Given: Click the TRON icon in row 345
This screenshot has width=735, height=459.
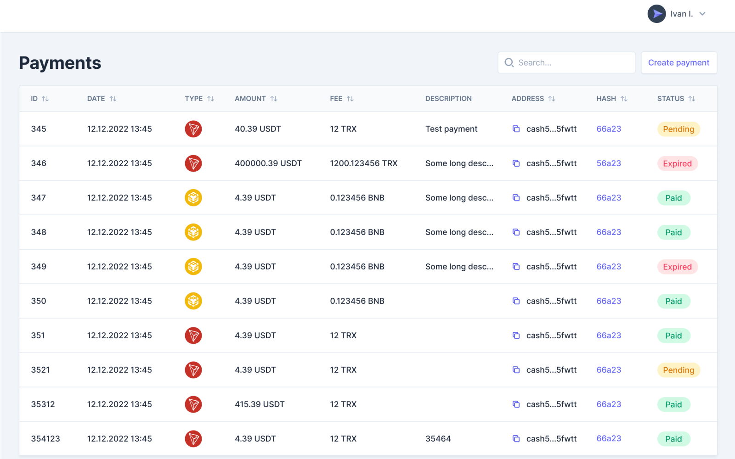Looking at the screenshot, I should (193, 129).
